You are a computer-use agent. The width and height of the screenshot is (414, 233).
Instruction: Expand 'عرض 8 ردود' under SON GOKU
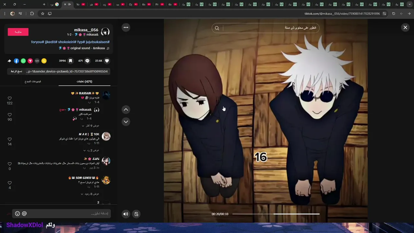click(90, 194)
